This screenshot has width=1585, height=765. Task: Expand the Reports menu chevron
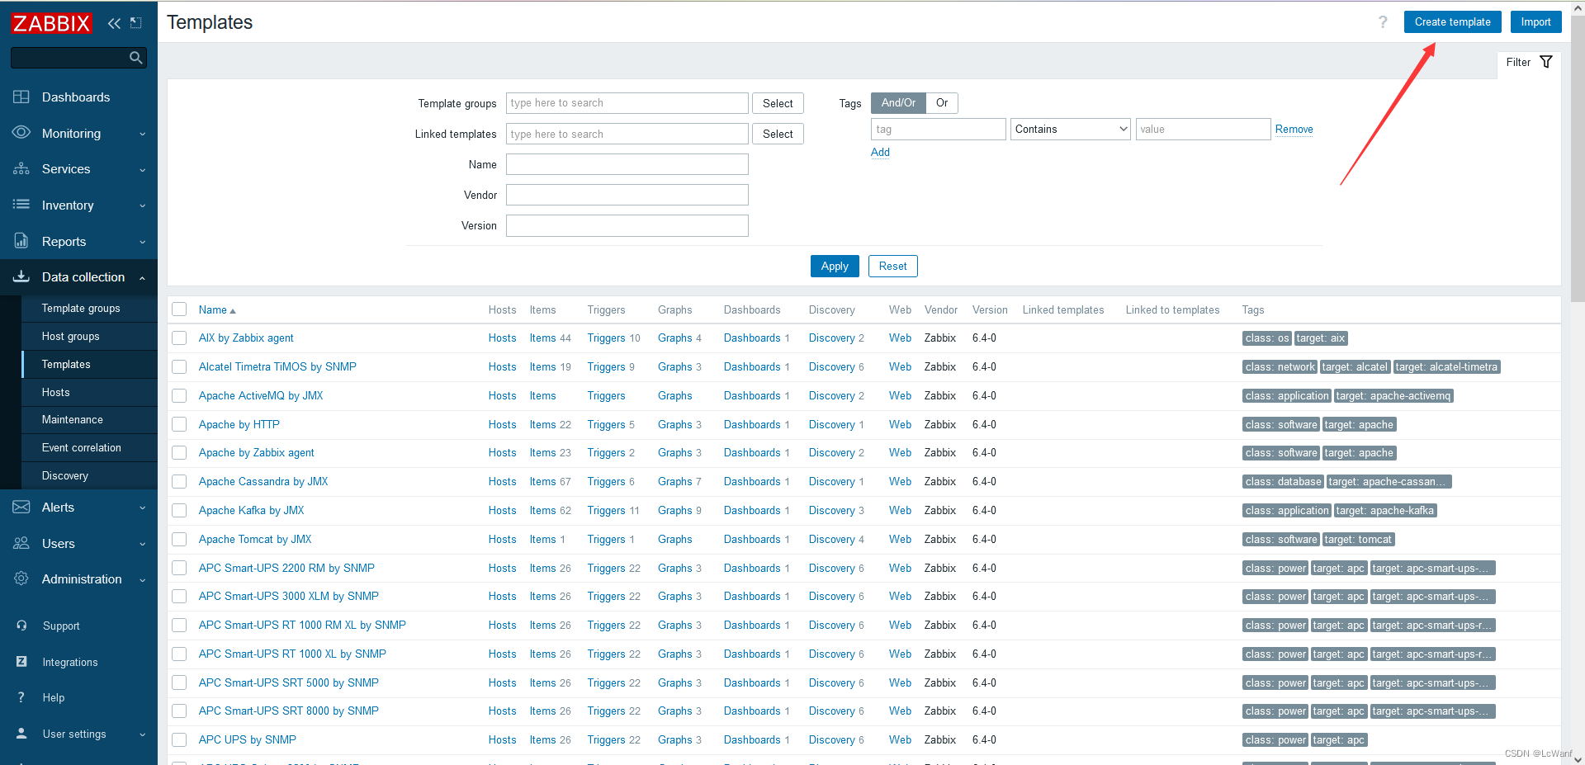[142, 242]
